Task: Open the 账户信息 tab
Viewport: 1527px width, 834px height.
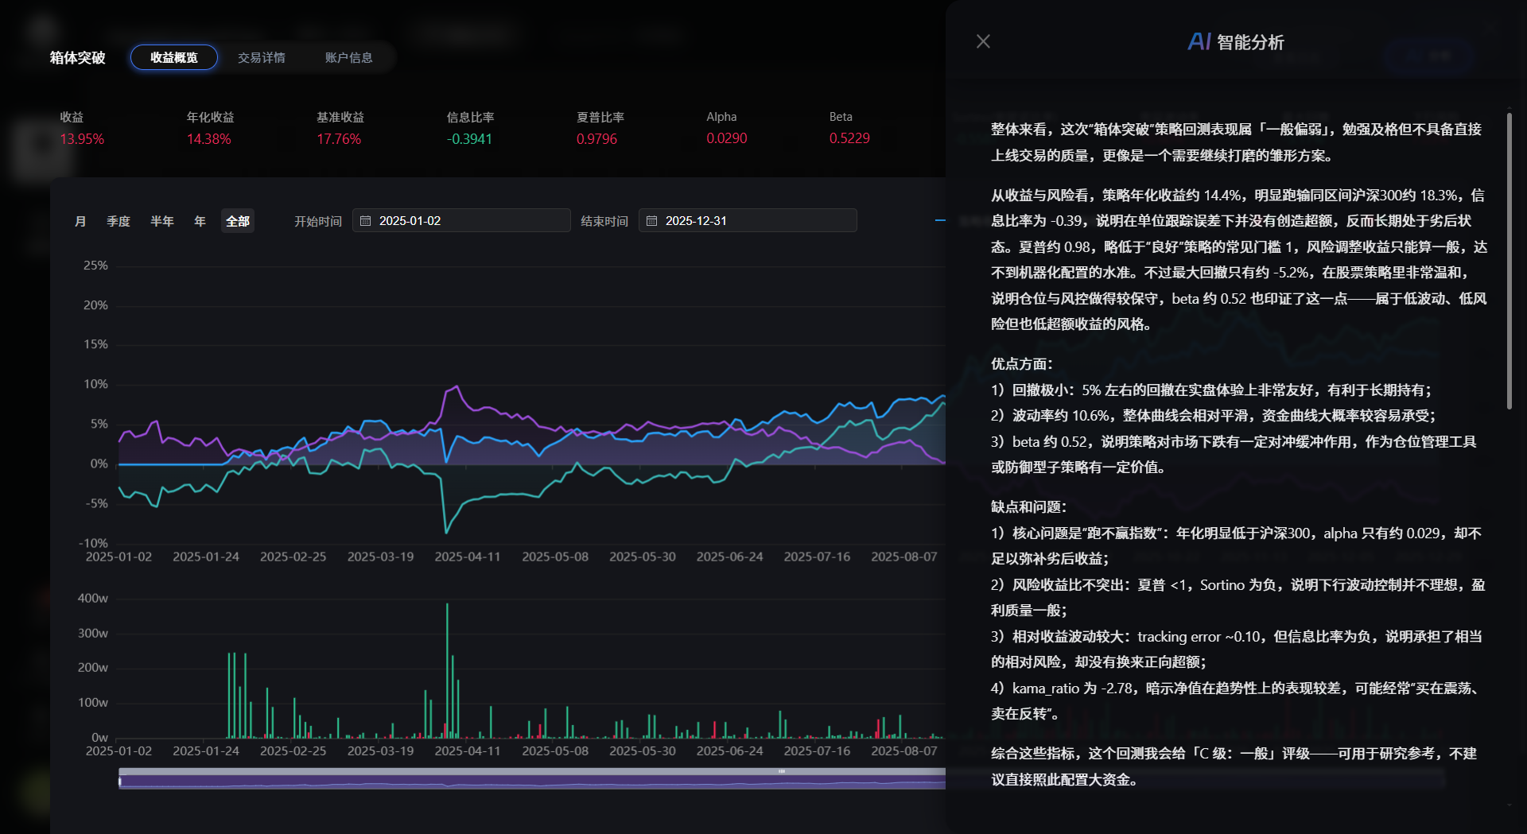Action: (x=349, y=57)
